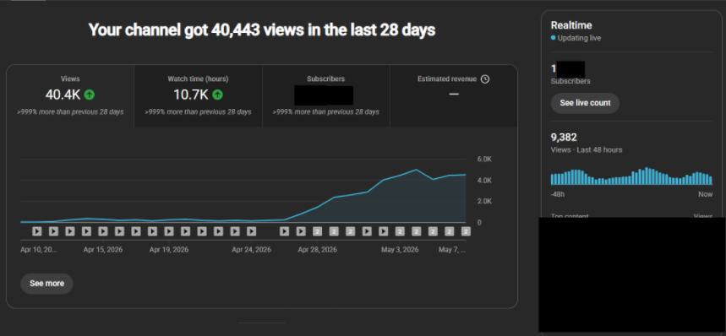Click the 6.0K y-axis label
The width and height of the screenshot is (726, 336).
[484, 159]
